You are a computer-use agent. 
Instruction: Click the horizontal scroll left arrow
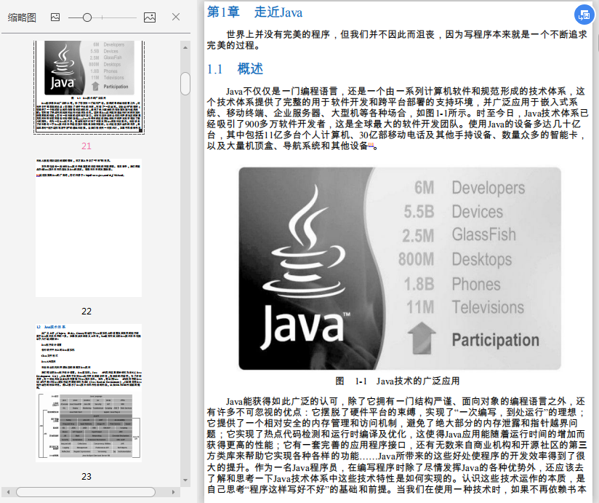point(9,492)
